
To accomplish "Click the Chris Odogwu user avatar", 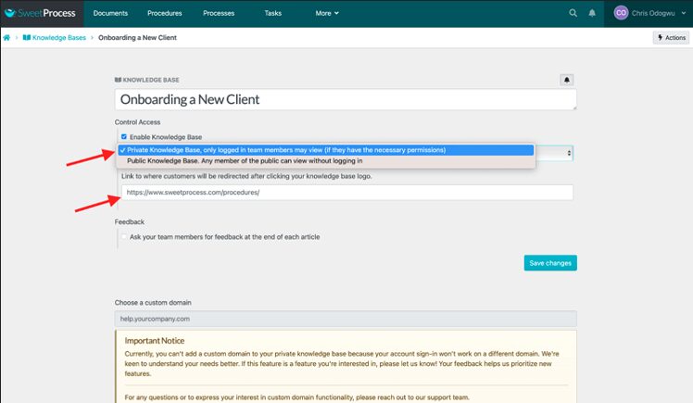I will (621, 13).
